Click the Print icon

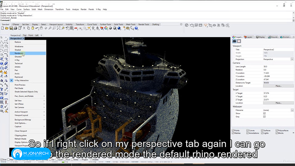click(x=15, y=28)
